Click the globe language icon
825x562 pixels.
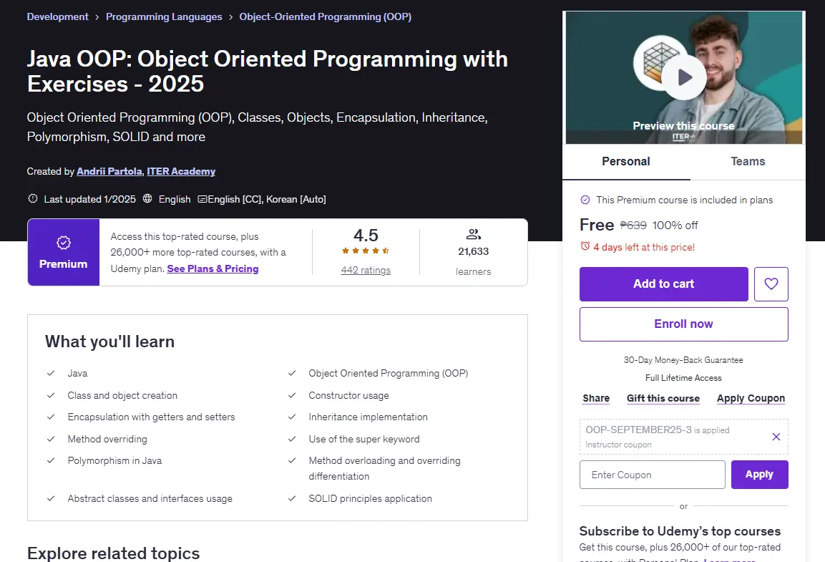147,199
